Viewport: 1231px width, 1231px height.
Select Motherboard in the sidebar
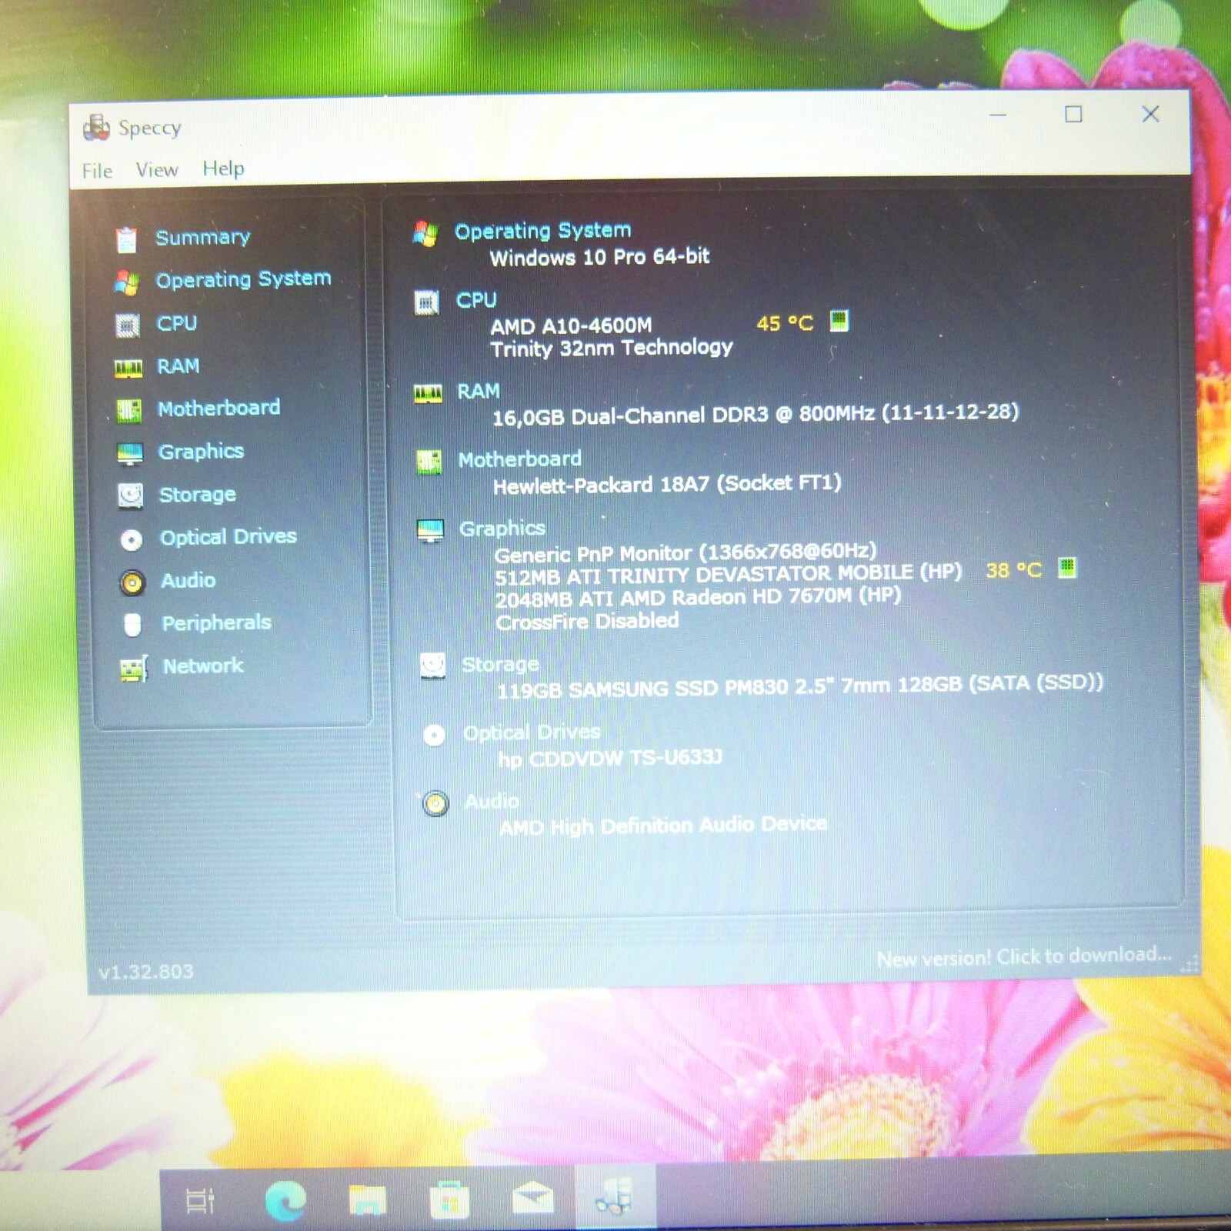pyautogui.click(x=219, y=408)
